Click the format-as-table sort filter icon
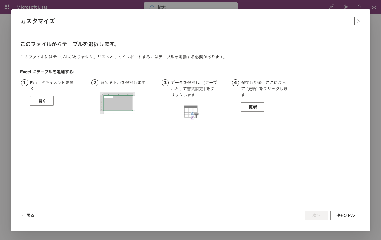 pos(191,112)
